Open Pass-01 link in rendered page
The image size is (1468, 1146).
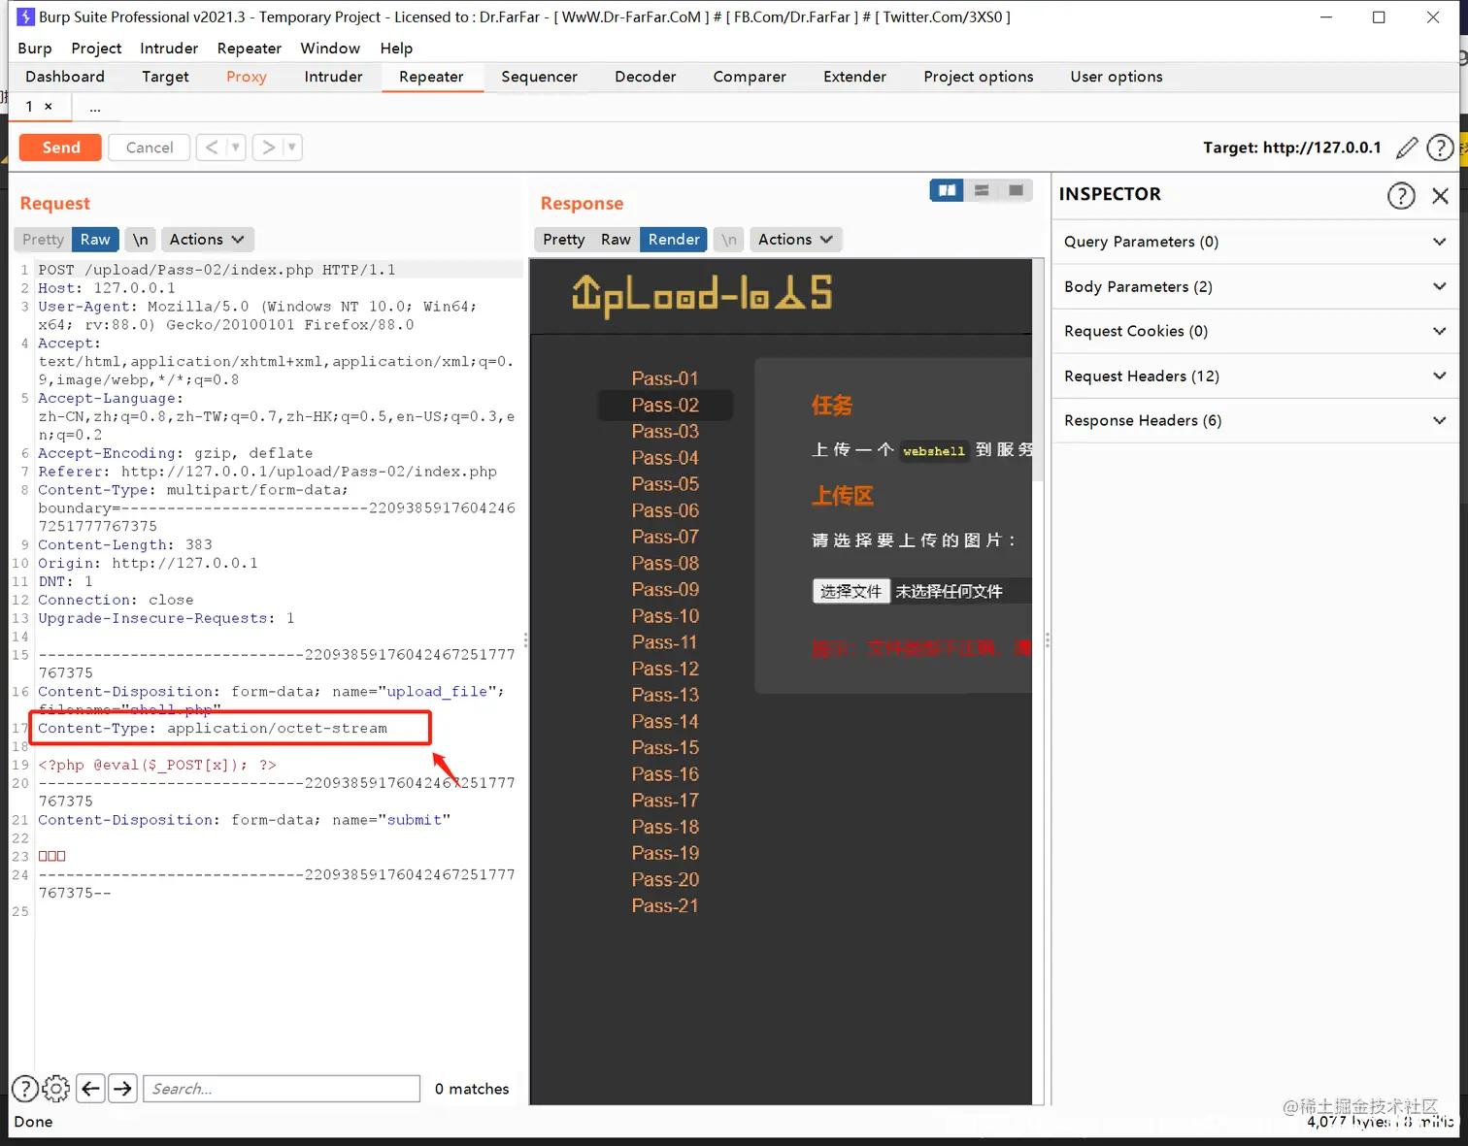(x=665, y=378)
